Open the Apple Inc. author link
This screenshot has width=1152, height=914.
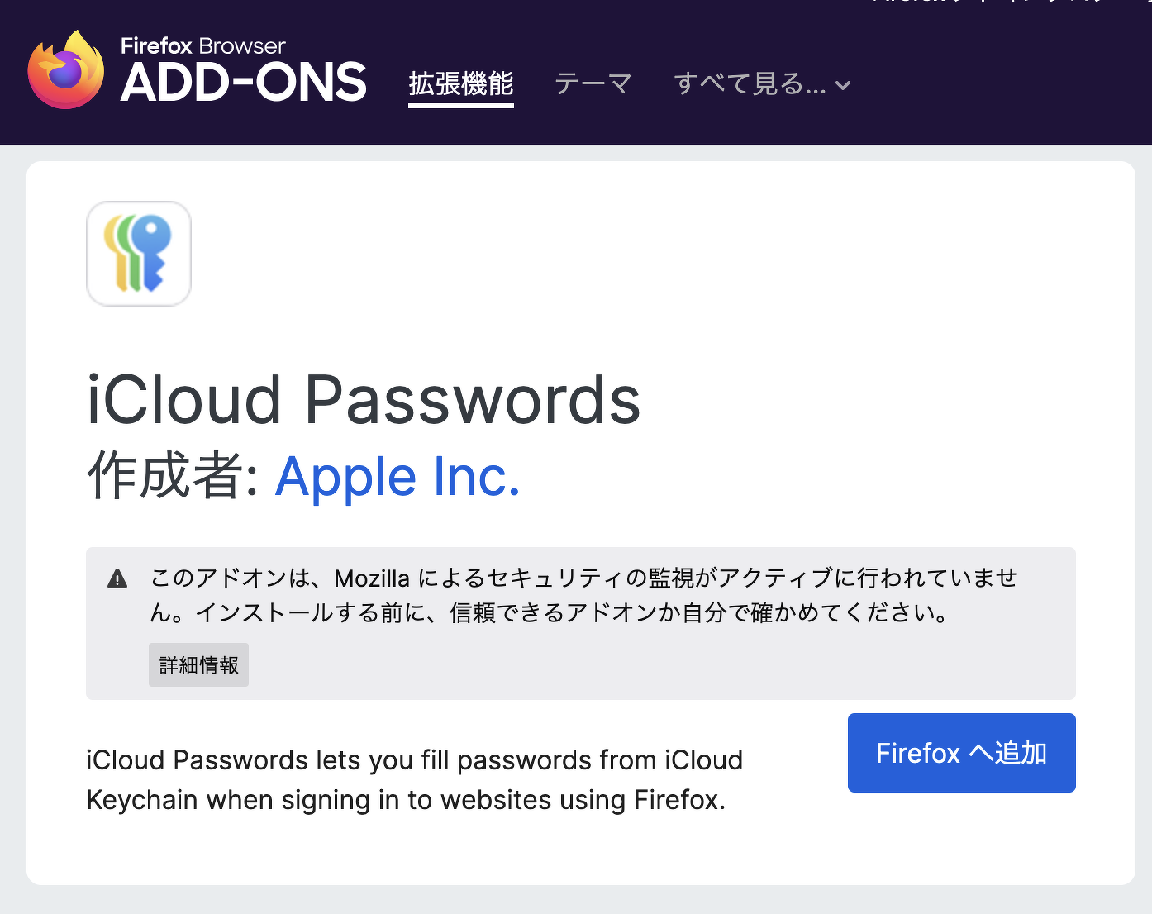397,478
